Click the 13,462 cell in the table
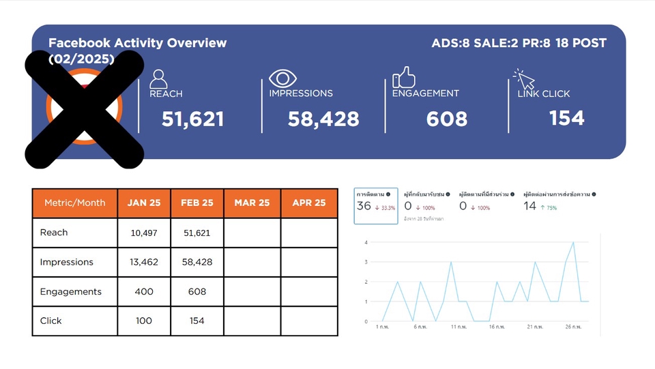 (x=144, y=262)
